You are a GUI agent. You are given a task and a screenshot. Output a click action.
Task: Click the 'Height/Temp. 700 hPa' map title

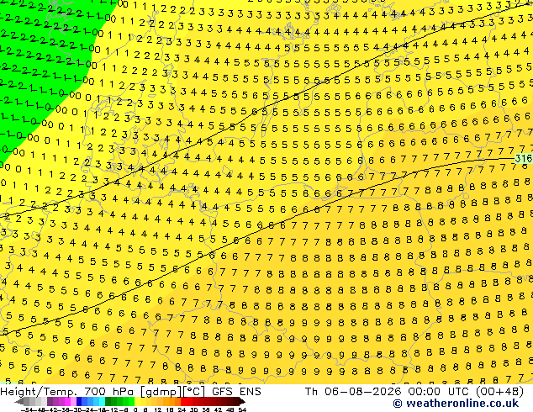(x=69, y=392)
